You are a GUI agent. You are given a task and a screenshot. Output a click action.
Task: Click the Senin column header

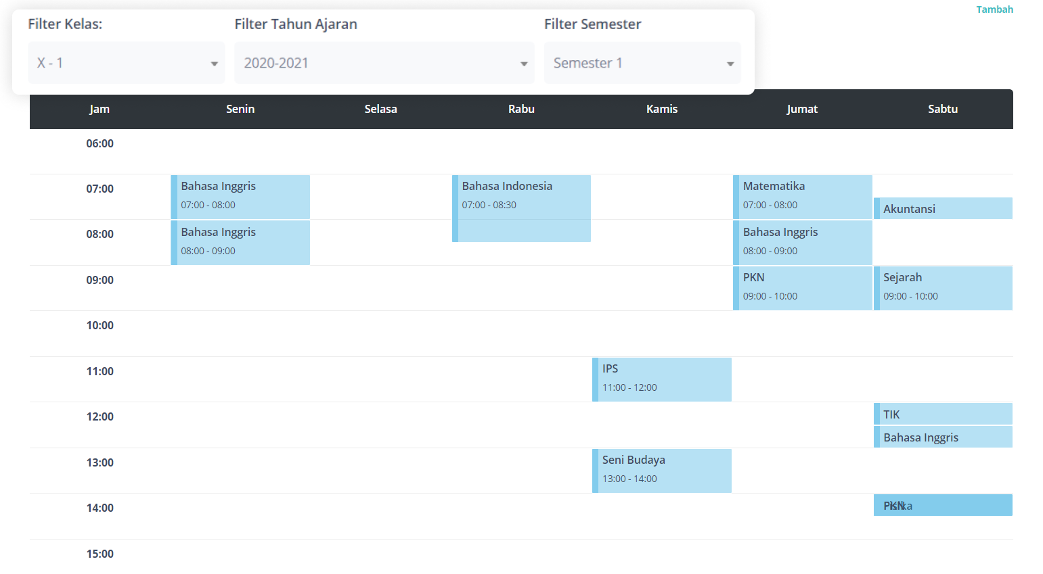point(240,109)
